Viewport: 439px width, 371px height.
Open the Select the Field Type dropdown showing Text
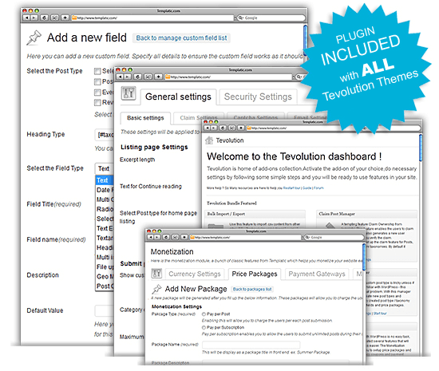pyautogui.click(x=104, y=168)
